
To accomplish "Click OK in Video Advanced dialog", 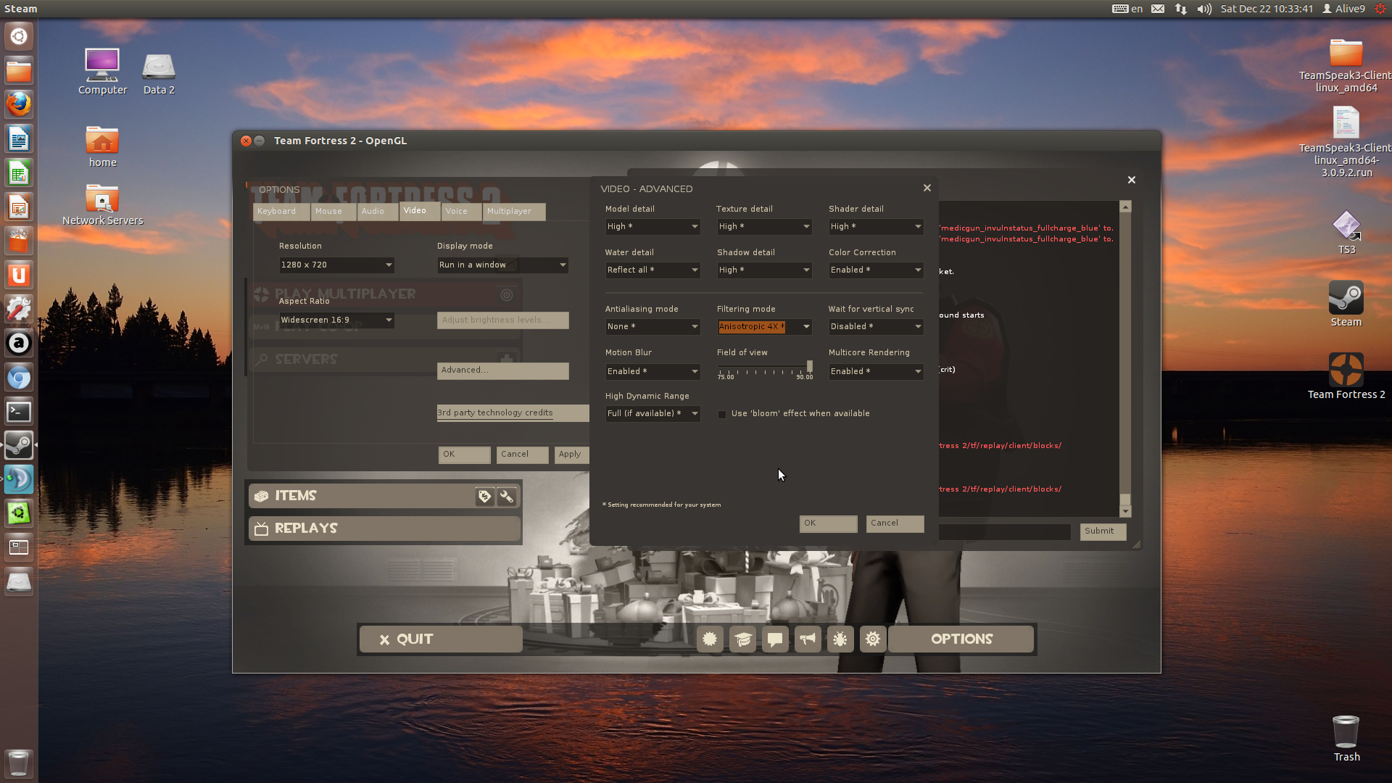I will pyautogui.click(x=828, y=523).
